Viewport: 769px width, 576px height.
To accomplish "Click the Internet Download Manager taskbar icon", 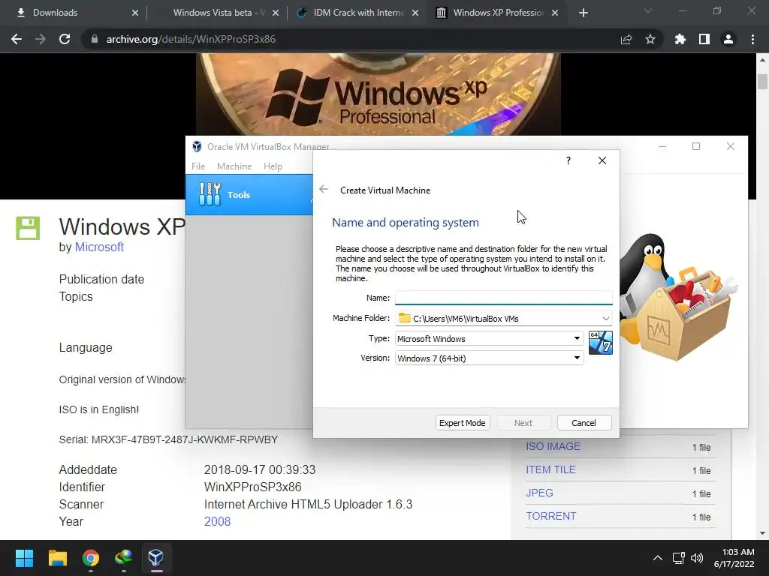I will tap(124, 558).
